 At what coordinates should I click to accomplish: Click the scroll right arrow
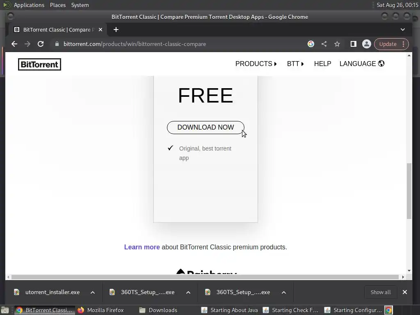(x=403, y=277)
